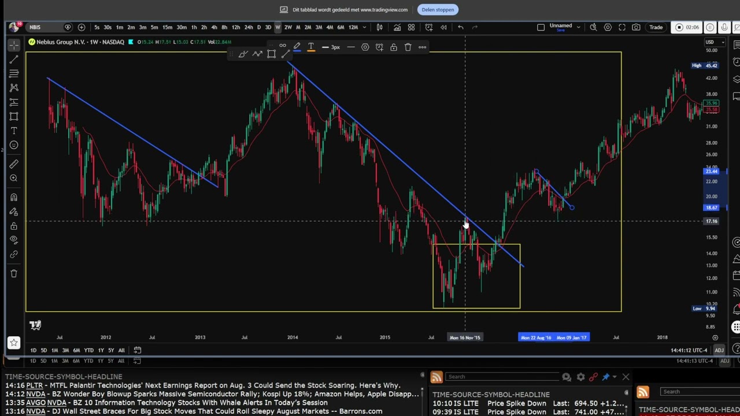Select the 5Y date range
The height and width of the screenshot is (416, 740).
click(x=111, y=350)
